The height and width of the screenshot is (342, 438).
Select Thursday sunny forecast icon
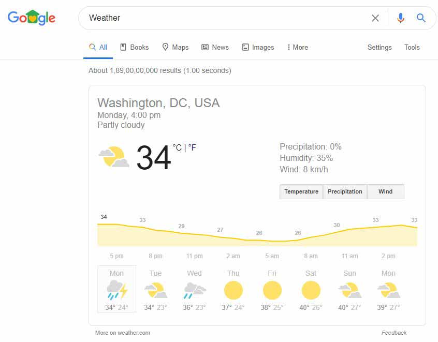pyautogui.click(x=233, y=290)
